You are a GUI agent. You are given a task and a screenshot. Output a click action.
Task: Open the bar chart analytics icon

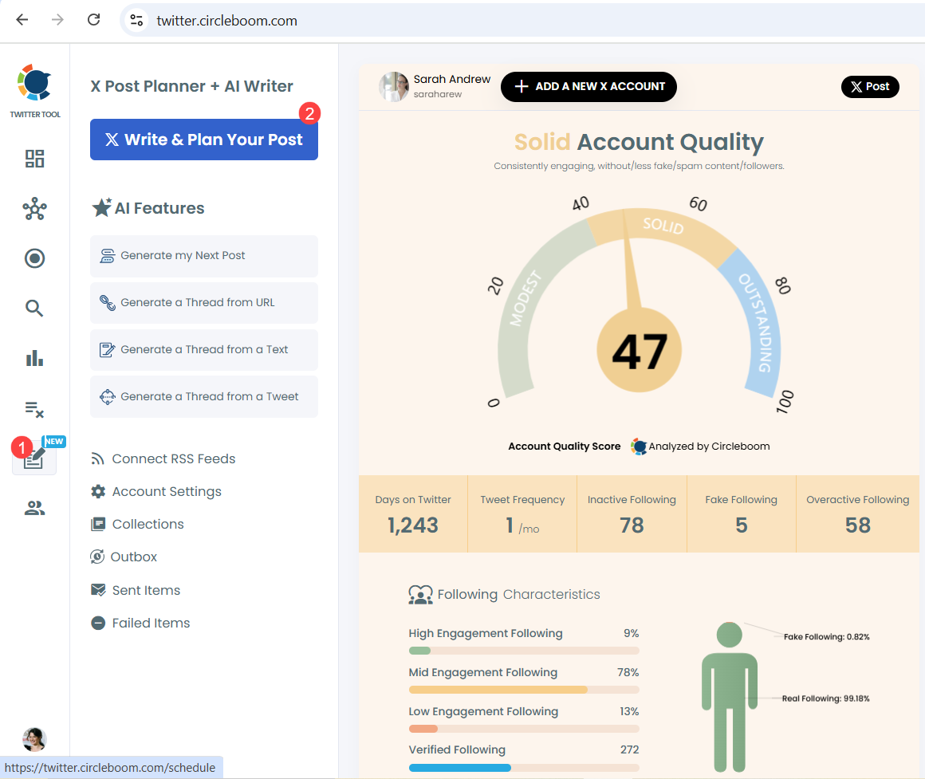pyautogui.click(x=34, y=358)
